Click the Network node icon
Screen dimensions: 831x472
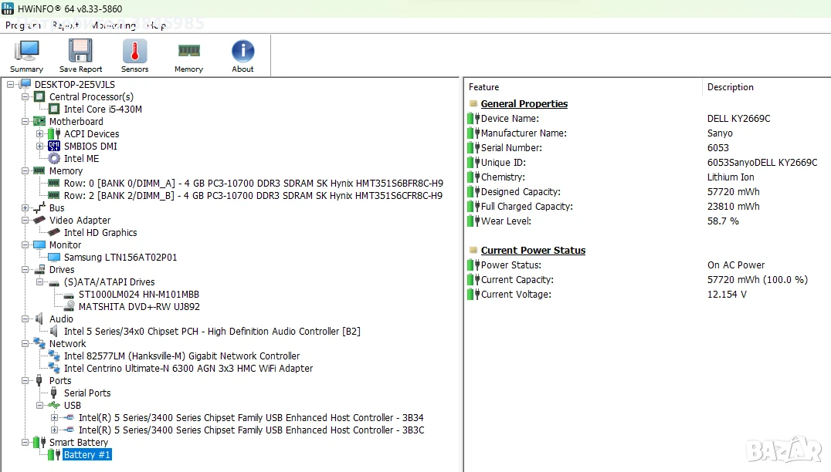point(39,343)
